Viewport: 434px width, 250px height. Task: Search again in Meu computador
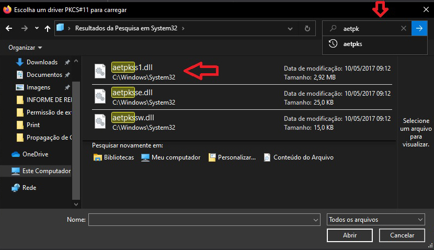[x=171, y=157]
